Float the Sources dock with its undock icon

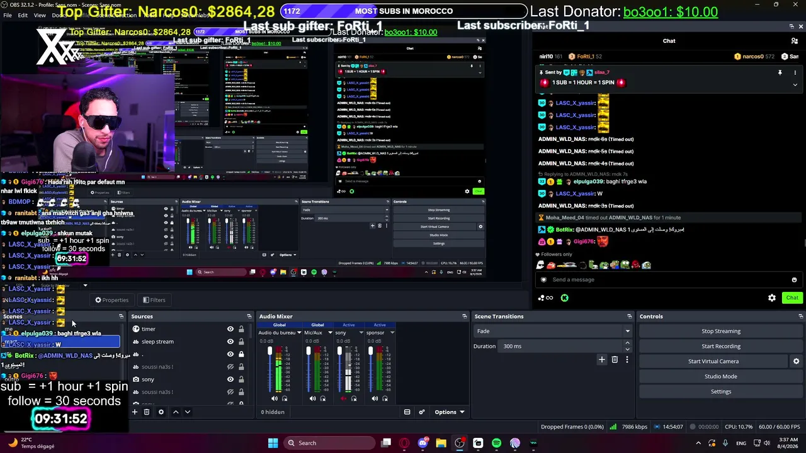(x=249, y=316)
